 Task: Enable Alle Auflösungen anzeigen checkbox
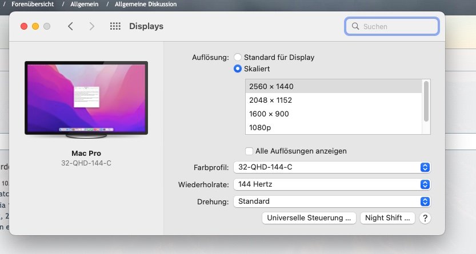249,151
